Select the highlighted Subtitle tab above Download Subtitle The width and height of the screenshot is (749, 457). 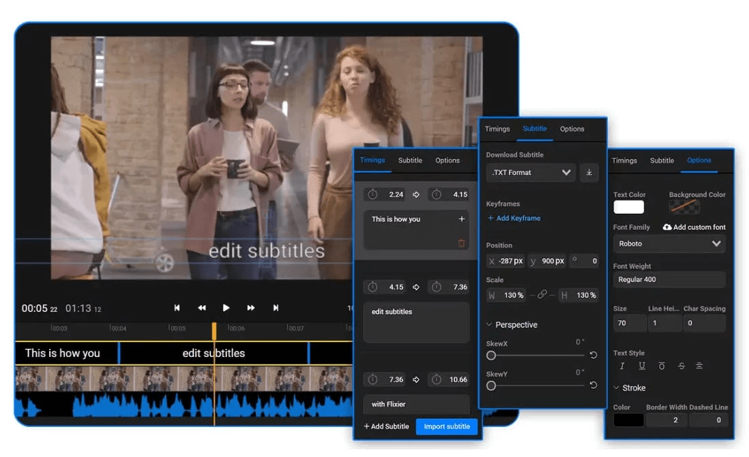pos(535,129)
